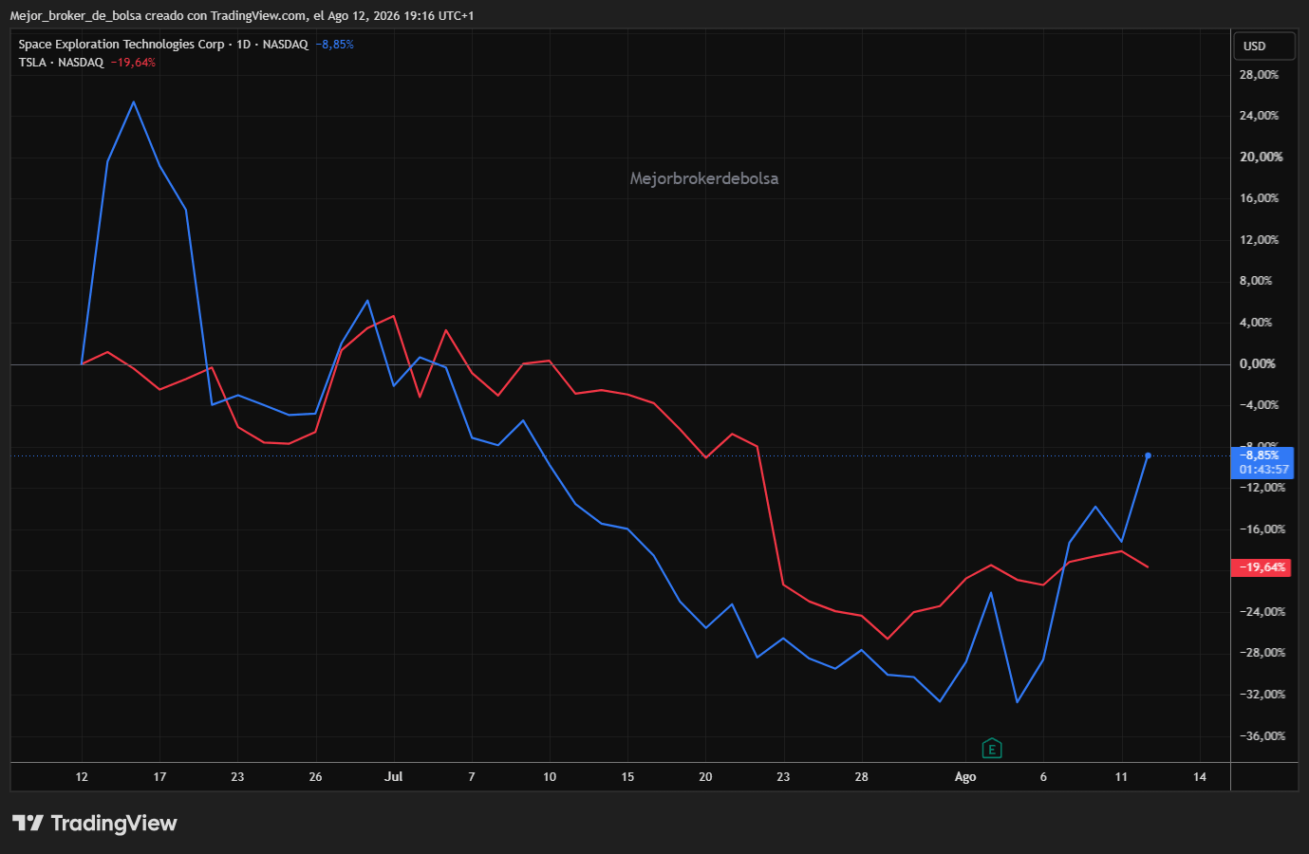Image resolution: width=1309 pixels, height=854 pixels.
Task: Click the 0,00% price scale label
Action: pyautogui.click(x=1257, y=364)
